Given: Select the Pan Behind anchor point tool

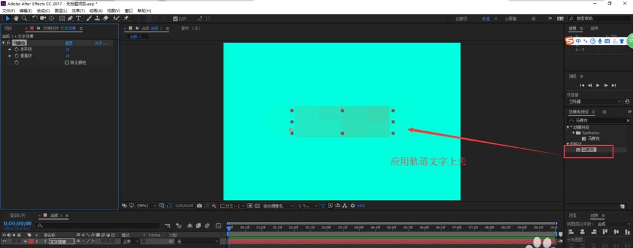Looking at the screenshot, I should click(x=51, y=18).
